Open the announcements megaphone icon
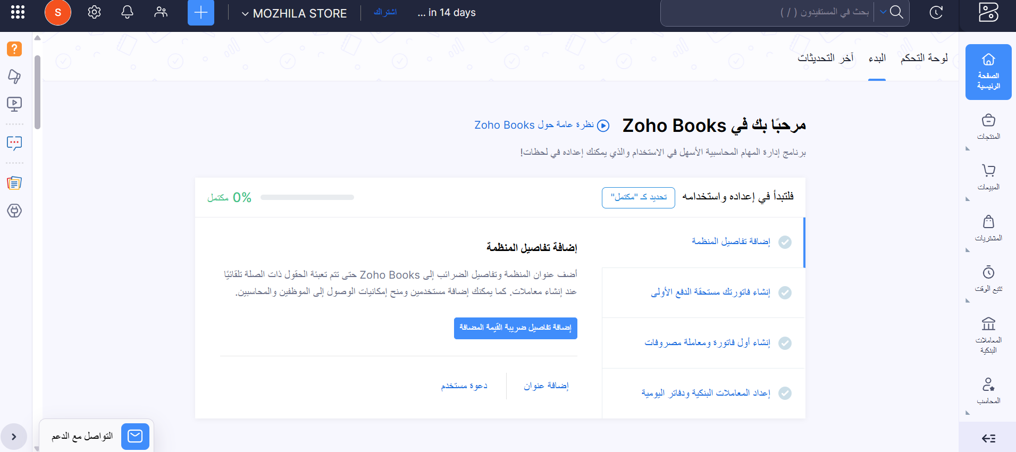Screen dimensions: 1016x452 pos(14,77)
